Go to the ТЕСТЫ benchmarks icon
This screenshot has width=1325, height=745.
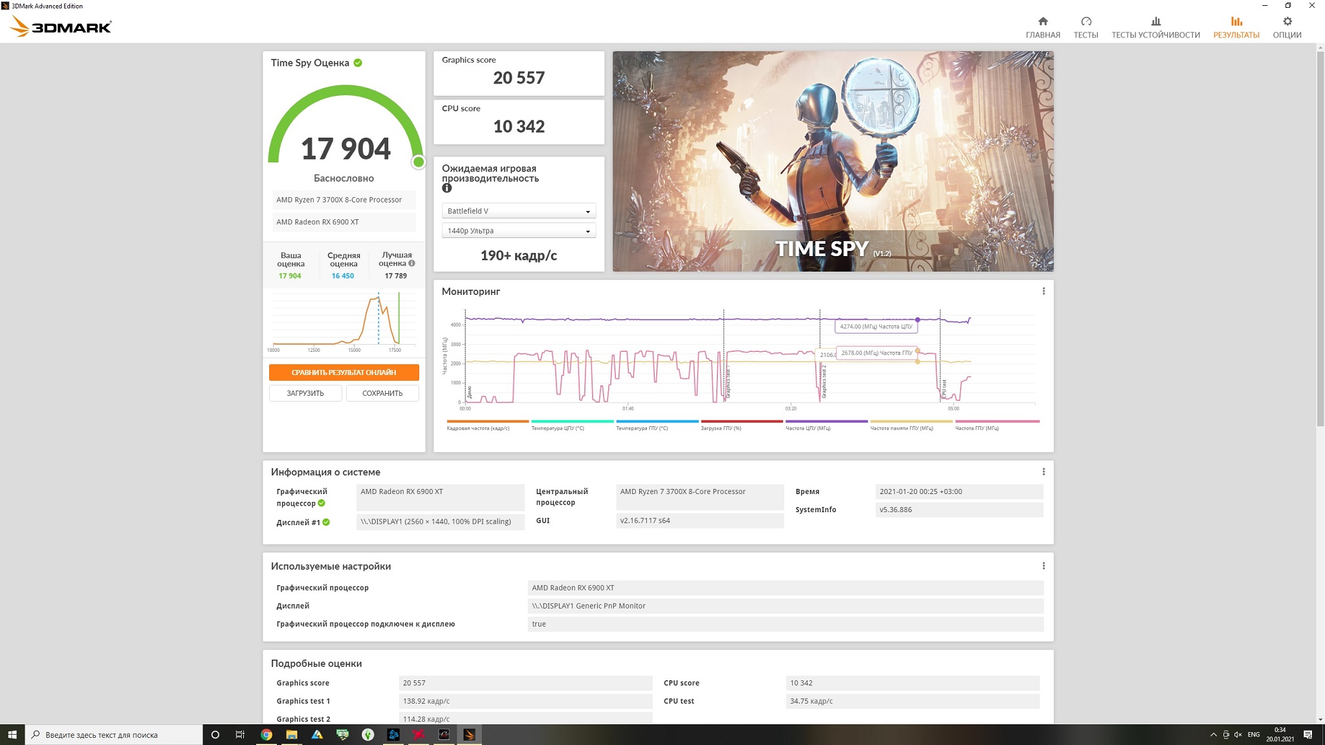coord(1086,22)
